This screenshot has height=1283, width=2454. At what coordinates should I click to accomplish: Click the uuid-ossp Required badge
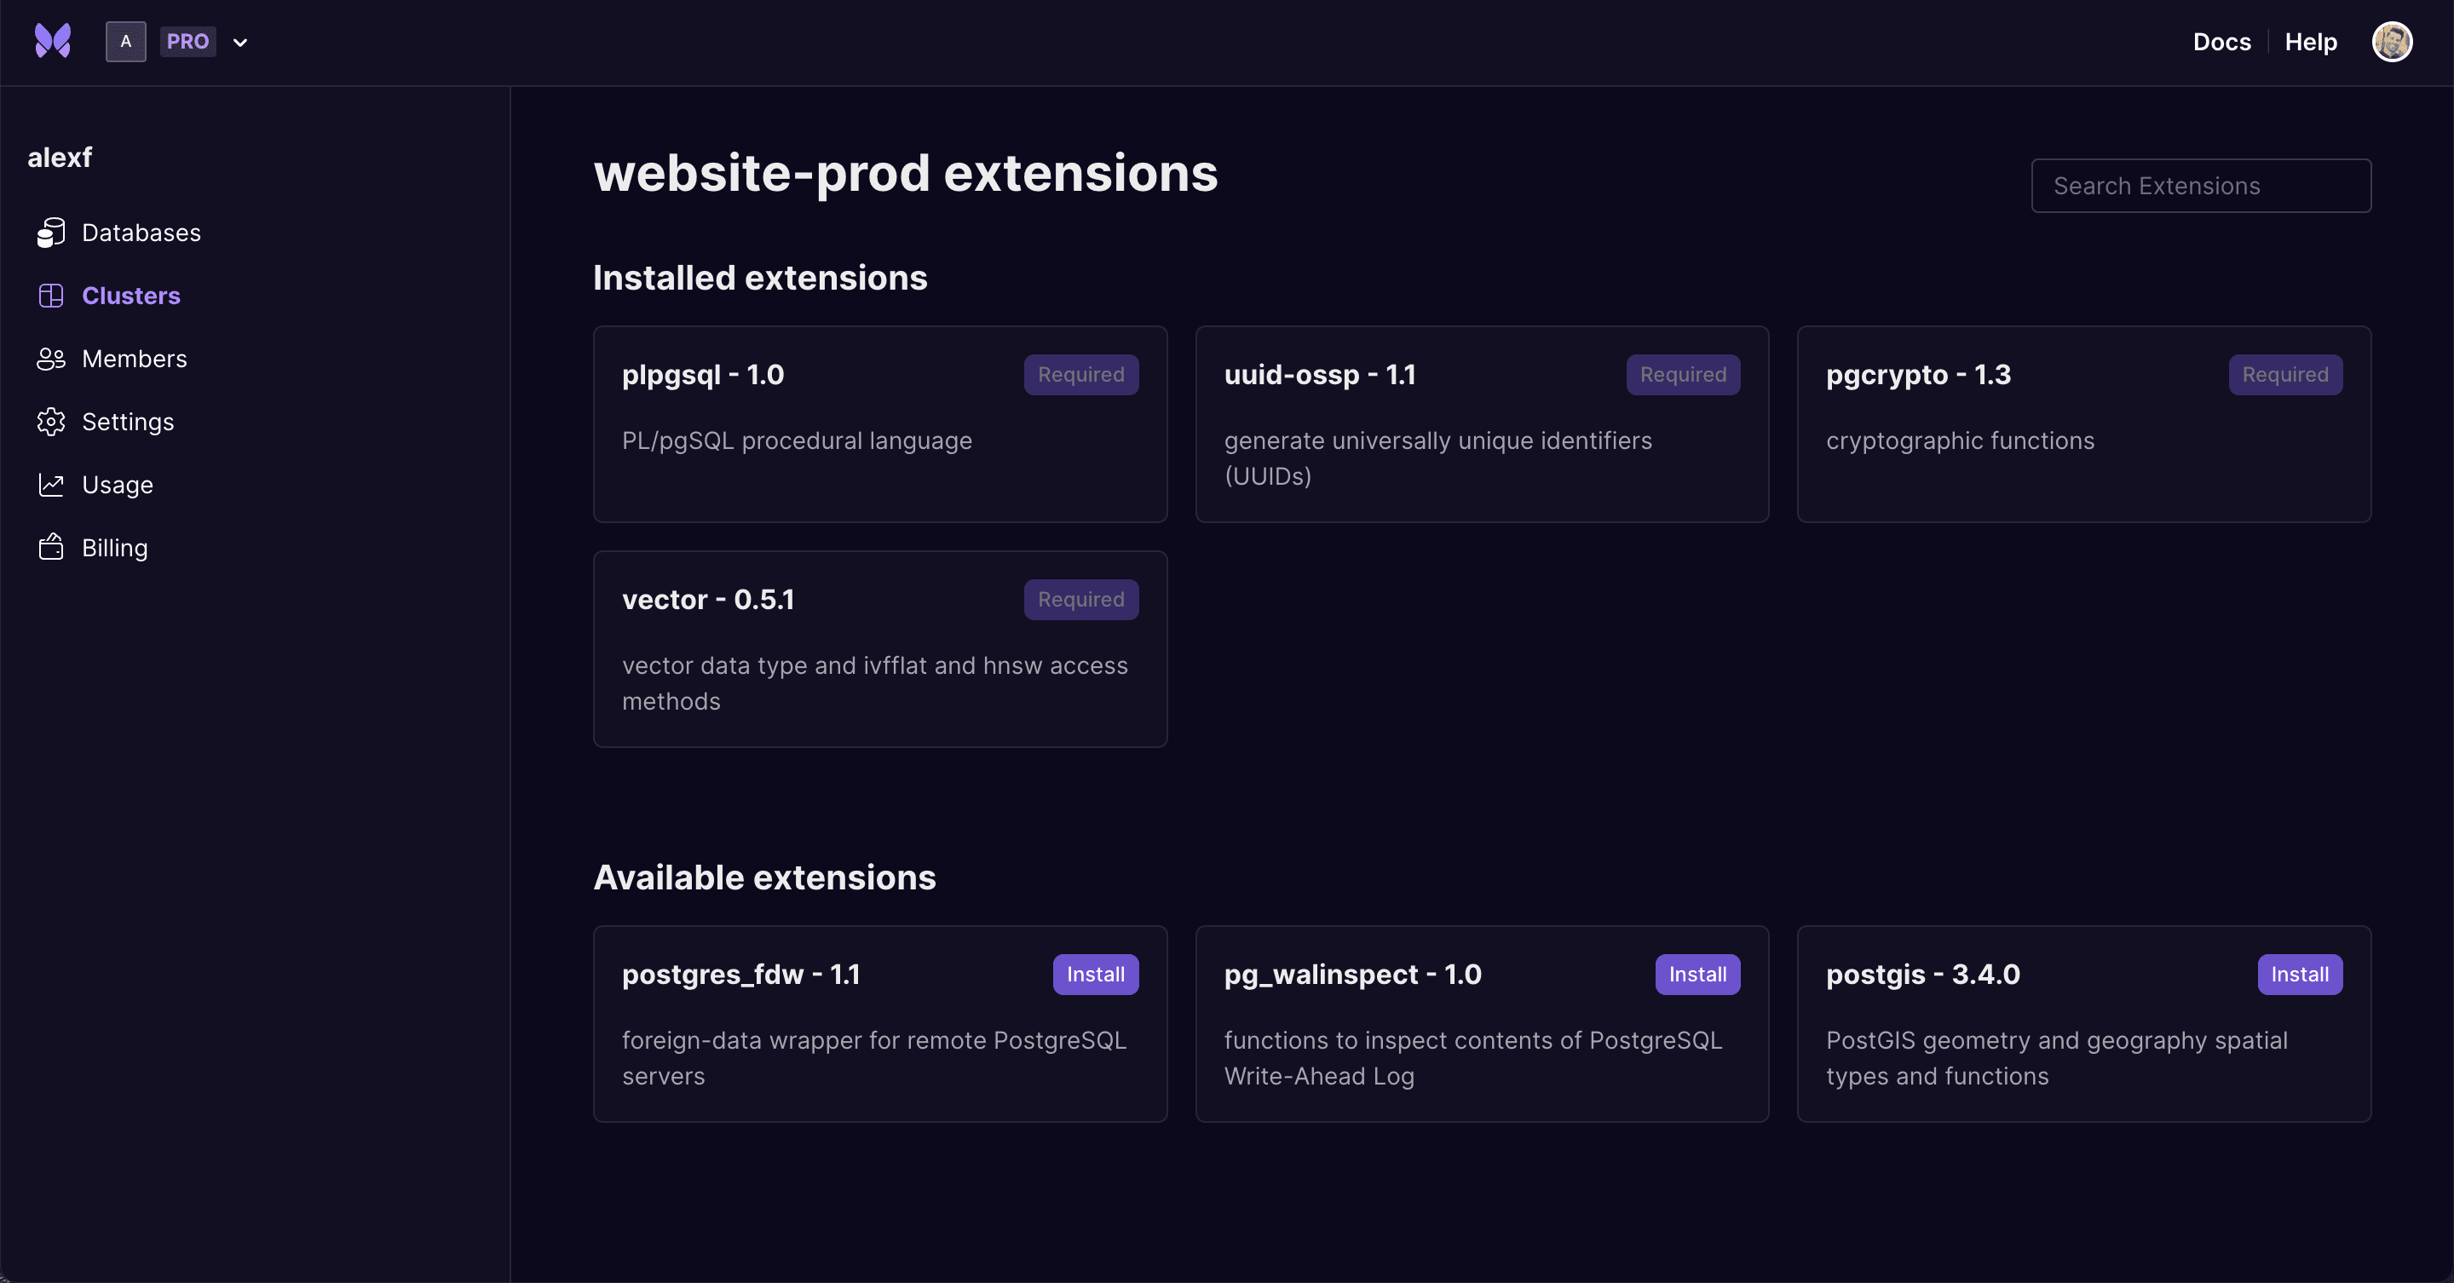tap(1683, 375)
